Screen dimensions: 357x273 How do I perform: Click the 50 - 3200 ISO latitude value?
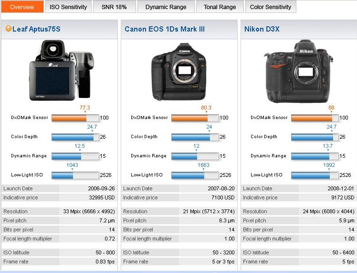tap(223, 252)
